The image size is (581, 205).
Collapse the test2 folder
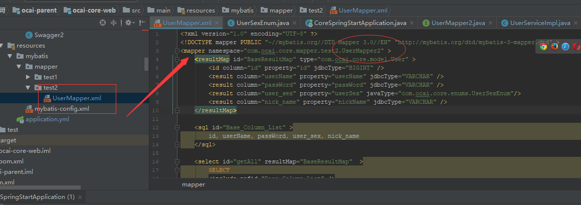[x=28, y=88]
